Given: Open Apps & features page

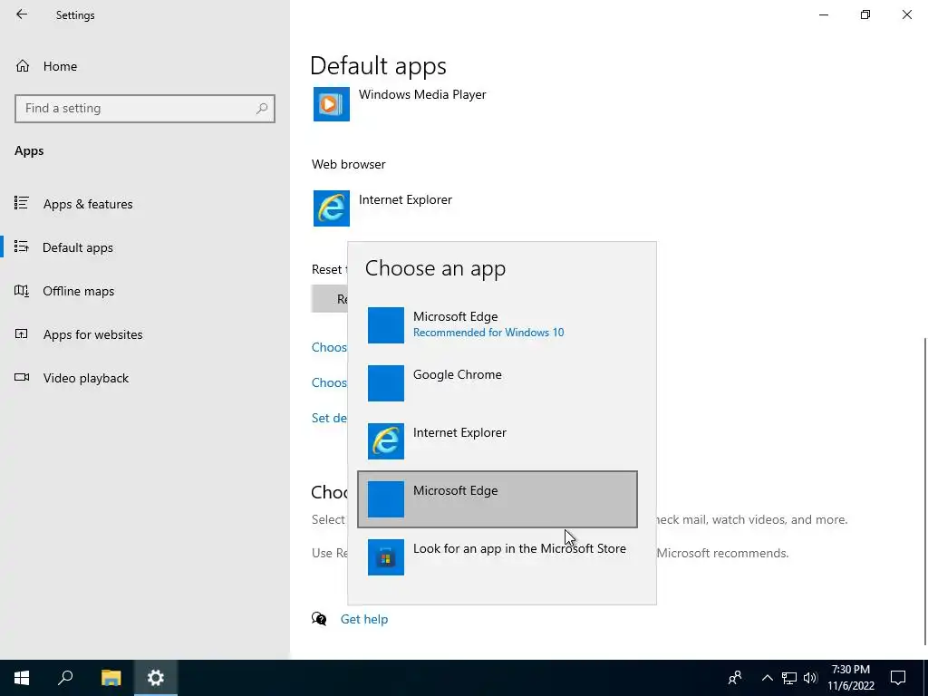Looking at the screenshot, I should click(145, 204).
